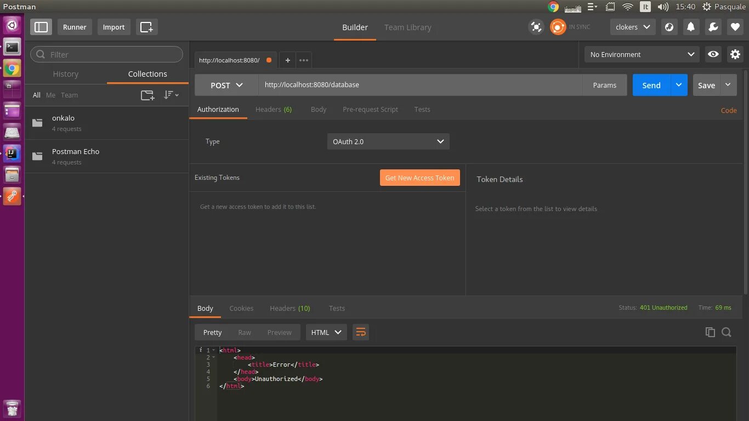Toggle line wrap icon in response
The width and height of the screenshot is (749, 421).
[361, 332]
